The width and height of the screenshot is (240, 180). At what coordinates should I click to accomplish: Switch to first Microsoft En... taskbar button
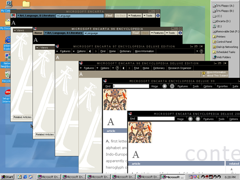(49, 177)
